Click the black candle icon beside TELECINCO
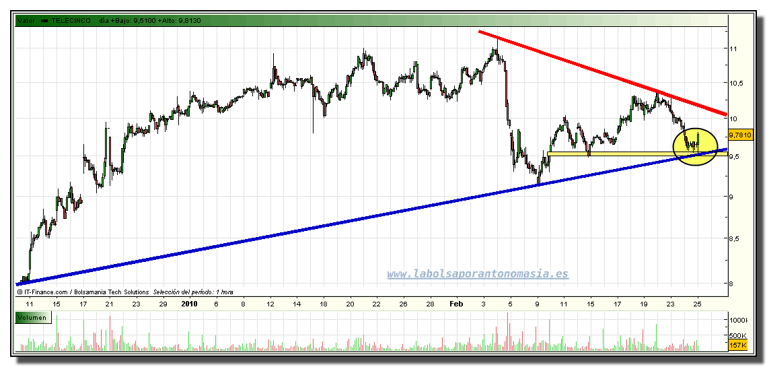 click(x=46, y=21)
